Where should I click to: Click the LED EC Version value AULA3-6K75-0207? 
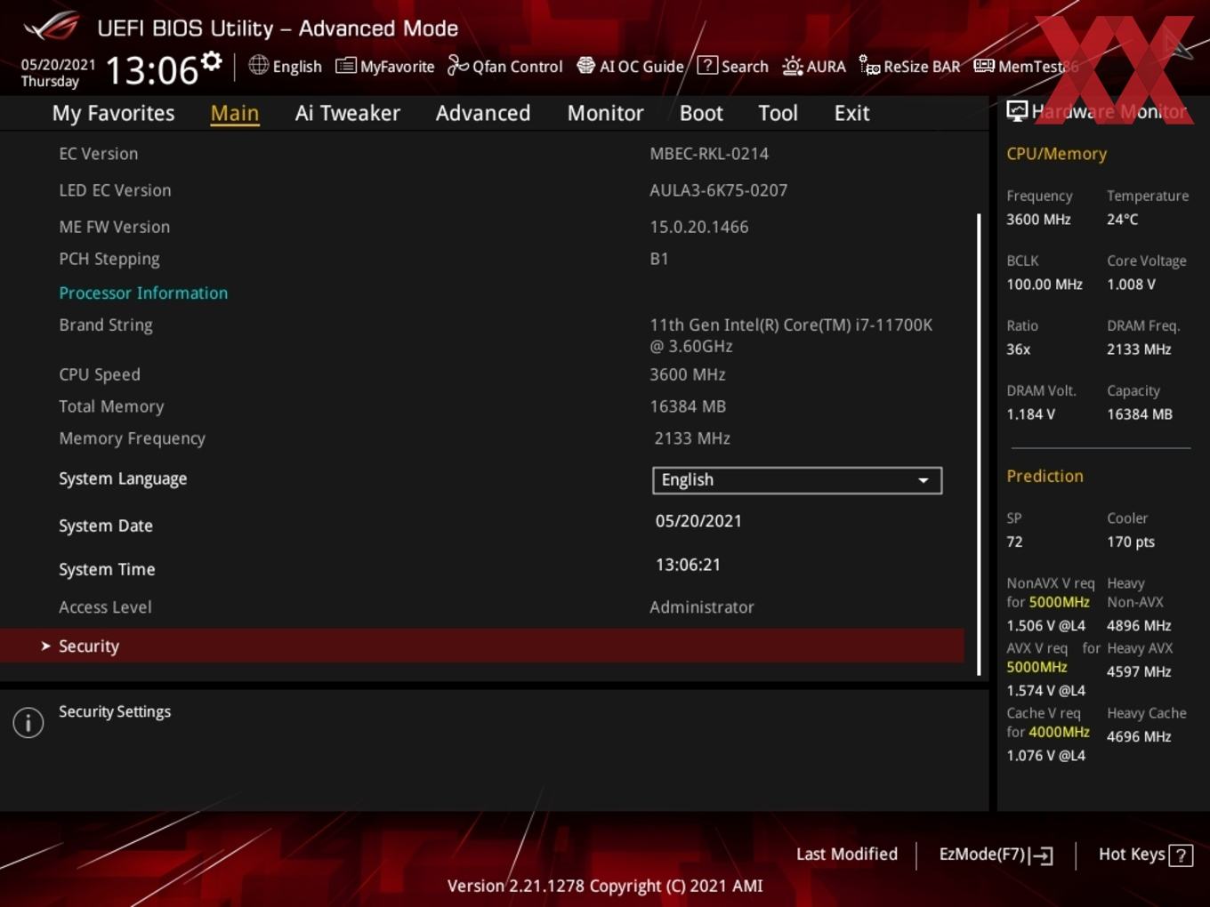point(718,190)
